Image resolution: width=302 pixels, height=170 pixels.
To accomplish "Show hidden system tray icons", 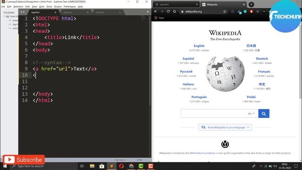I will point(261,166).
